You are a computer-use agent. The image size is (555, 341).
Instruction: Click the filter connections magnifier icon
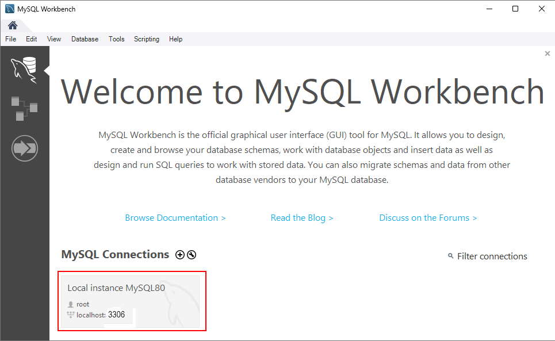(x=450, y=255)
